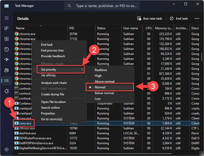Expand the Set priority submenu
Screen dimensions: 204x156
coord(61,70)
